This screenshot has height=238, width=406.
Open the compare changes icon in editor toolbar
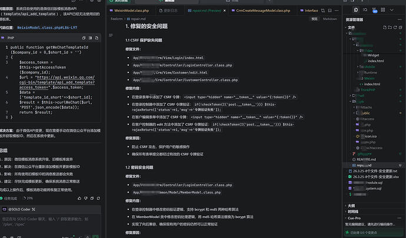coord(323,11)
